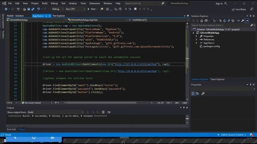
Task: Click the Property Pages wrench icon in Properties panel
Action: click(x=203, y=94)
